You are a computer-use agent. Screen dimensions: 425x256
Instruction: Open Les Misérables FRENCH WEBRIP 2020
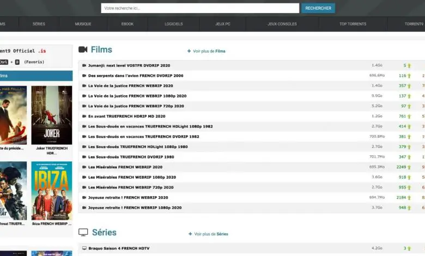(125, 167)
